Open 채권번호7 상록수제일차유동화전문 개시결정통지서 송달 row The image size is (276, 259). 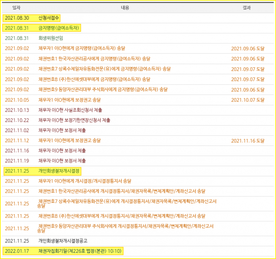(x=127, y=204)
